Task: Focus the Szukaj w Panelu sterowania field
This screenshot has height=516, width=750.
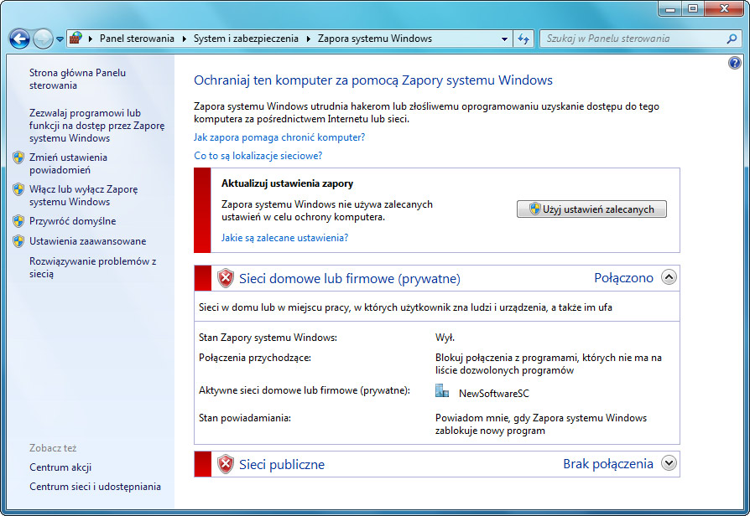Action: click(x=633, y=39)
